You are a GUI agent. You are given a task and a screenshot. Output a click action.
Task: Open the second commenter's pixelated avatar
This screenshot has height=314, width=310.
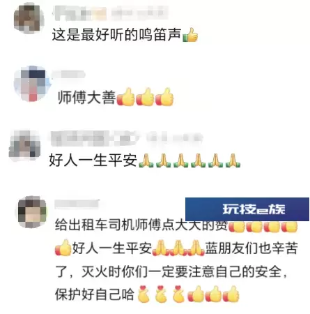pos(31,84)
